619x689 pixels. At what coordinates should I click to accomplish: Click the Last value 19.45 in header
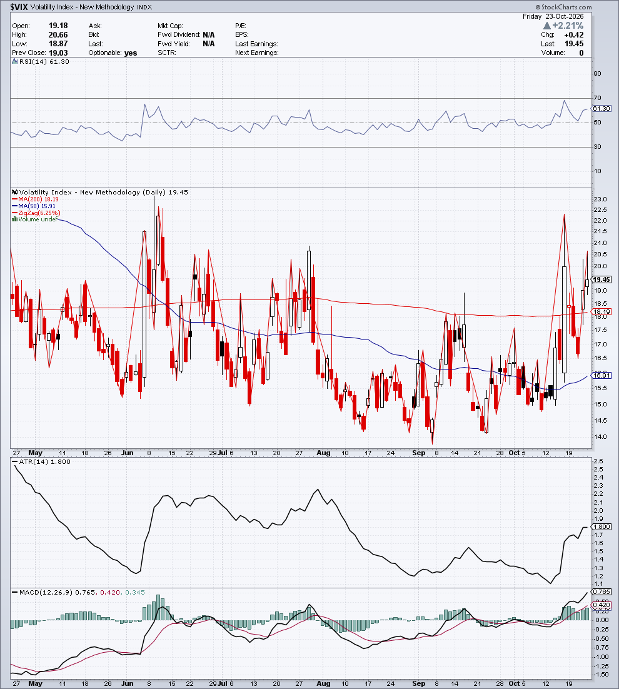point(574,44)
